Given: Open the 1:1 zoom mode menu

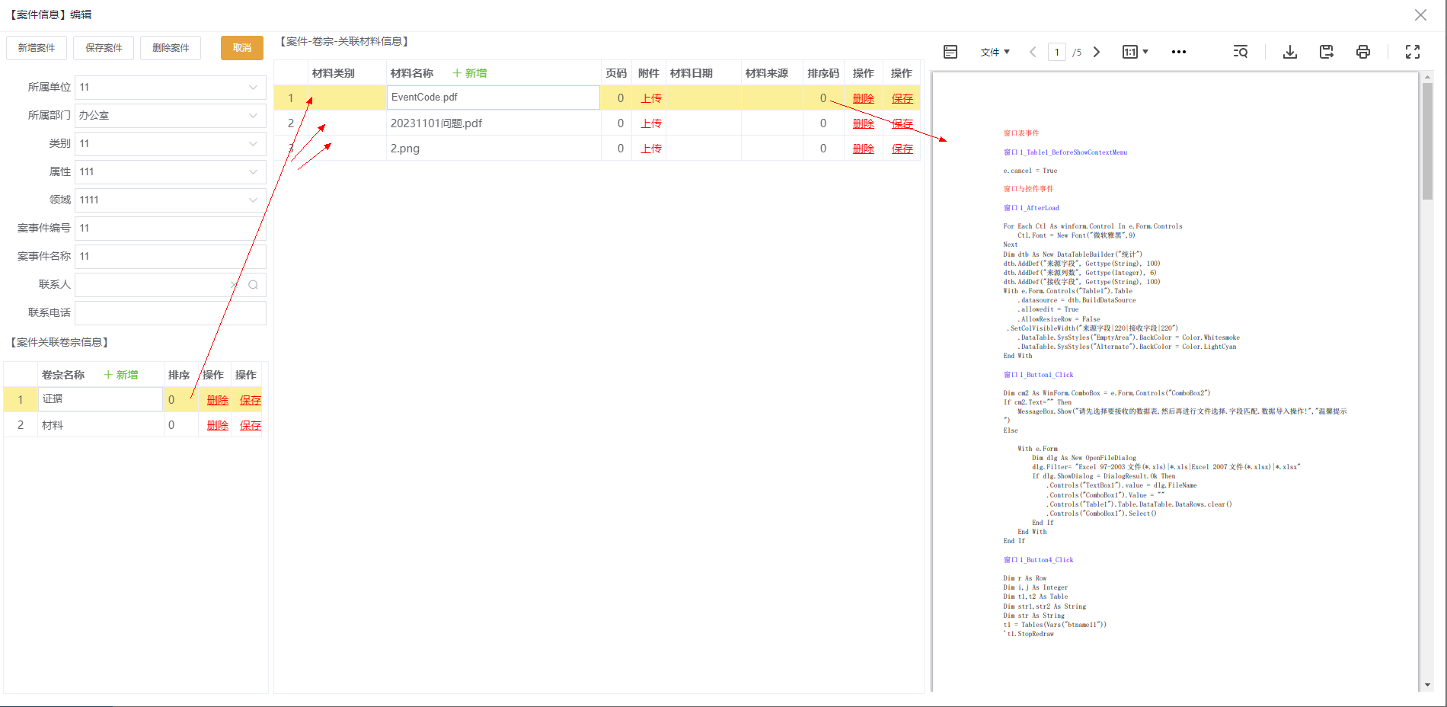Looking at the screenshot, I should pos(1135,52).
